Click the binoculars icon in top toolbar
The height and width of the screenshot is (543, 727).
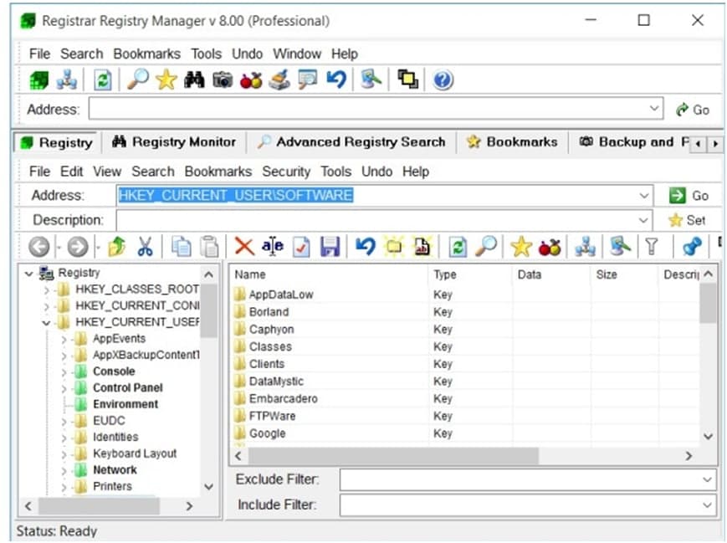195,80
